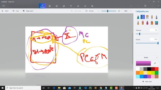Choose the dark gray color swatch

(x=145, y=69)
